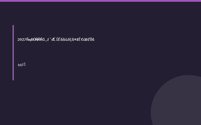Click the first letter of the small subtitle
The height and width of the screenshot is (125, 201).
click(18, 65)
